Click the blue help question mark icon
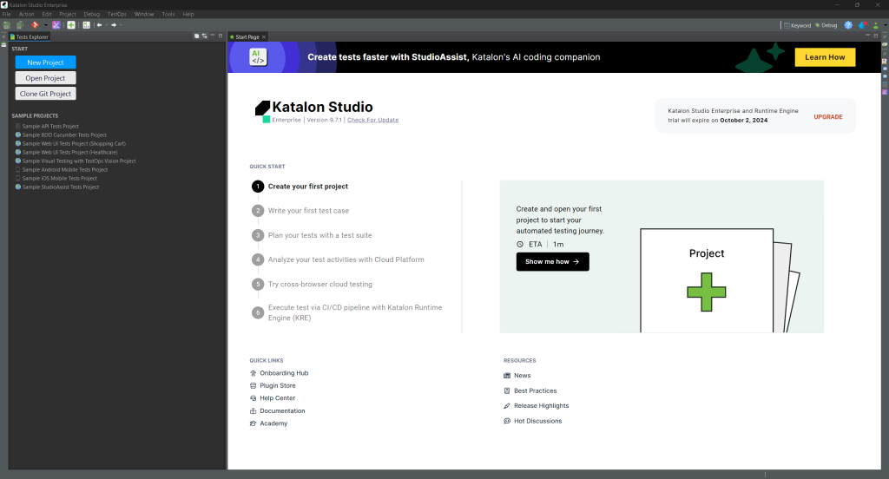The width and height of the screenshot is (889, 479). (x=848, y=25)
